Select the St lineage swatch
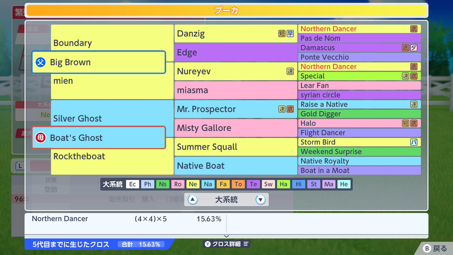This screenshot has height=255, width=453. tap(314, 184)
